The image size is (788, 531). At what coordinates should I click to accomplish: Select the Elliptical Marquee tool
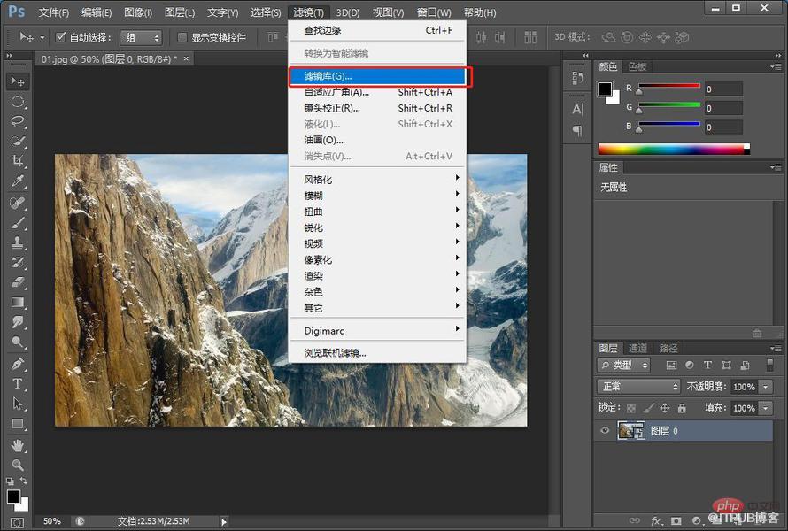(x=18, y=102)
